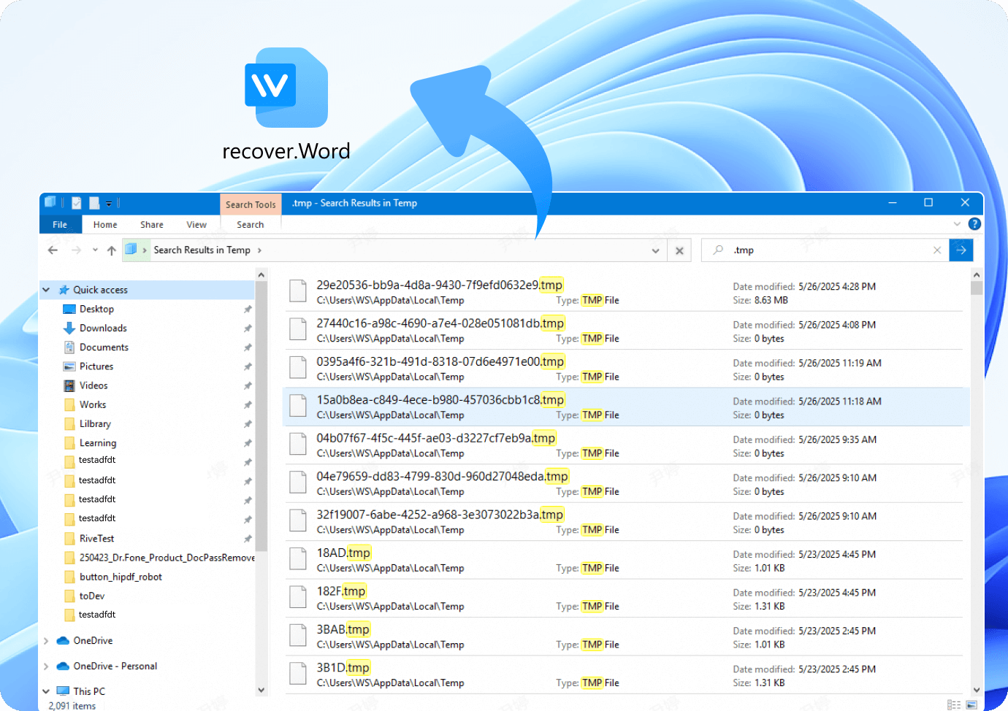The height and width of the screenshot is (711, 1008).
Task: Click inside the .tmp search field
Action: (825, 250)
